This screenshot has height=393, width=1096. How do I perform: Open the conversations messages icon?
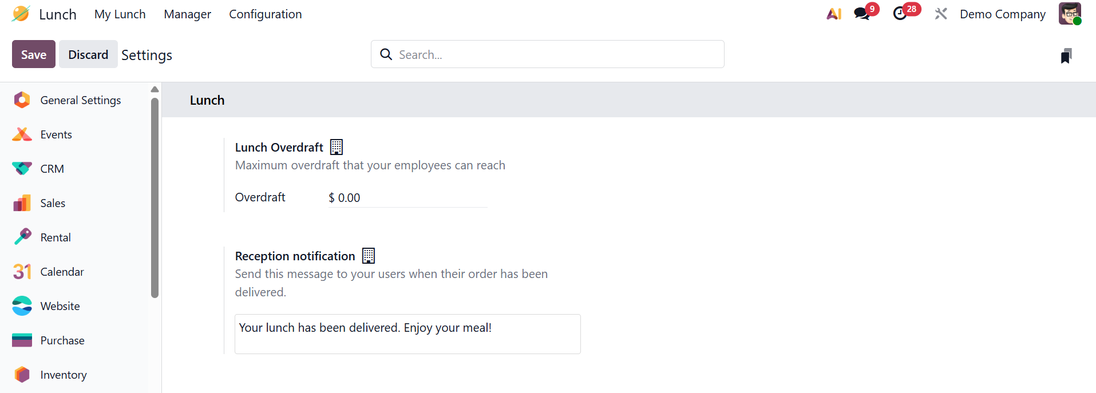click(x=862, y=14)
